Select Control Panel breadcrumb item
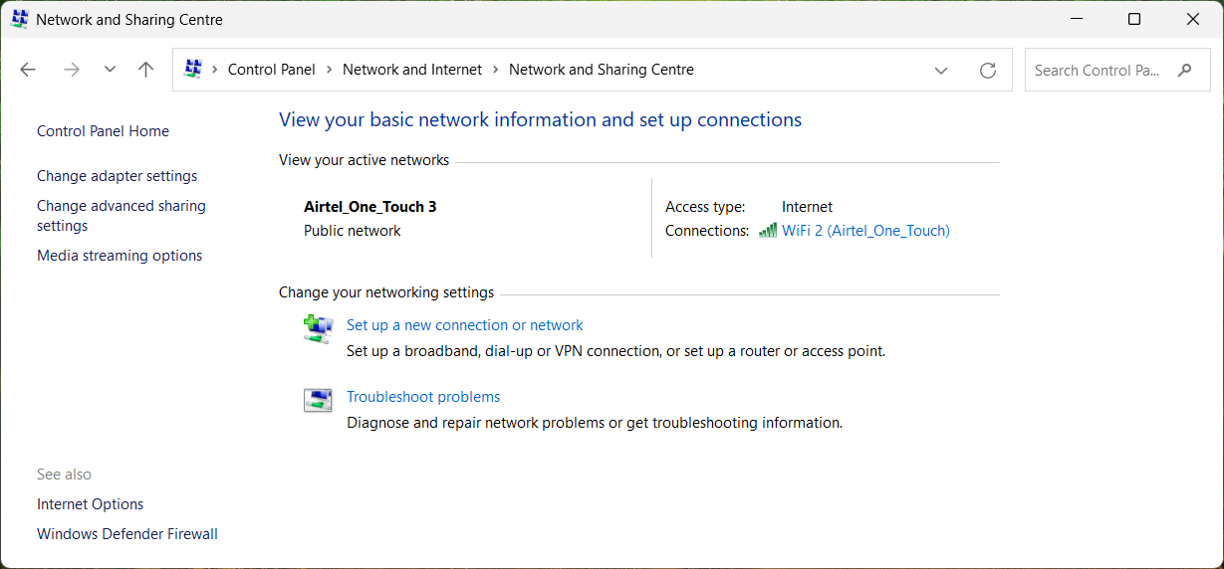 (271, 70)
